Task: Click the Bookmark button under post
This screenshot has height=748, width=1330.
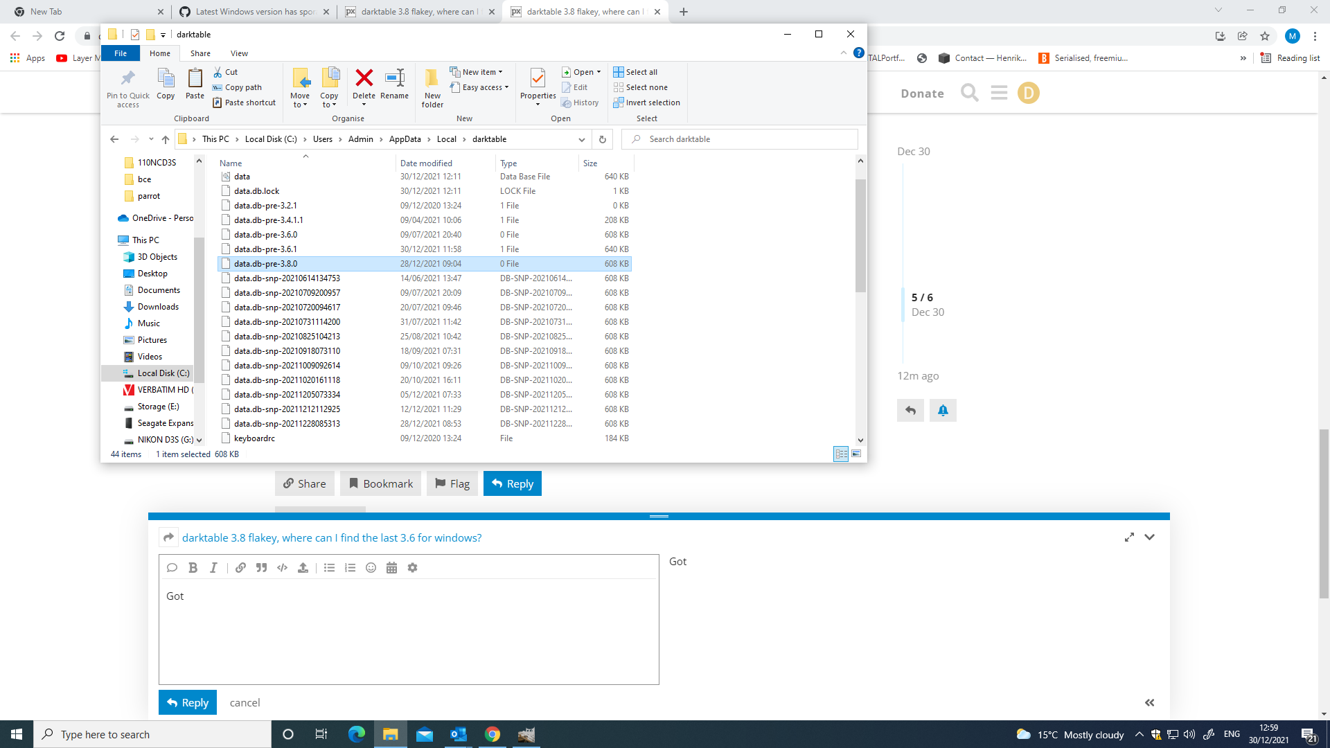Action: click(380, 483)
